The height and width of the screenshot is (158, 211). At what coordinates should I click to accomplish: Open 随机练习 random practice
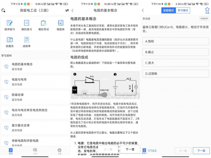pyautogui.click(x=27, y=25)
